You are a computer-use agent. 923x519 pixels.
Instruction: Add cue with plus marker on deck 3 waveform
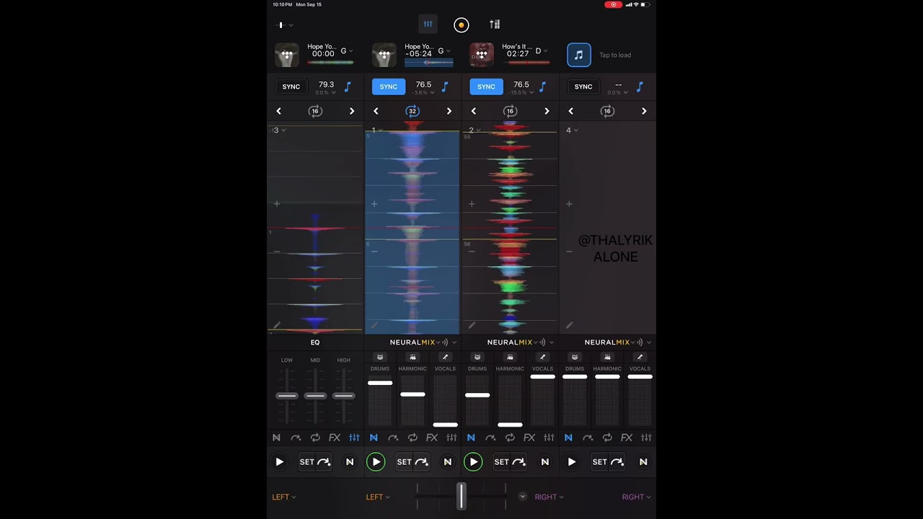click(x=277, y=204)
